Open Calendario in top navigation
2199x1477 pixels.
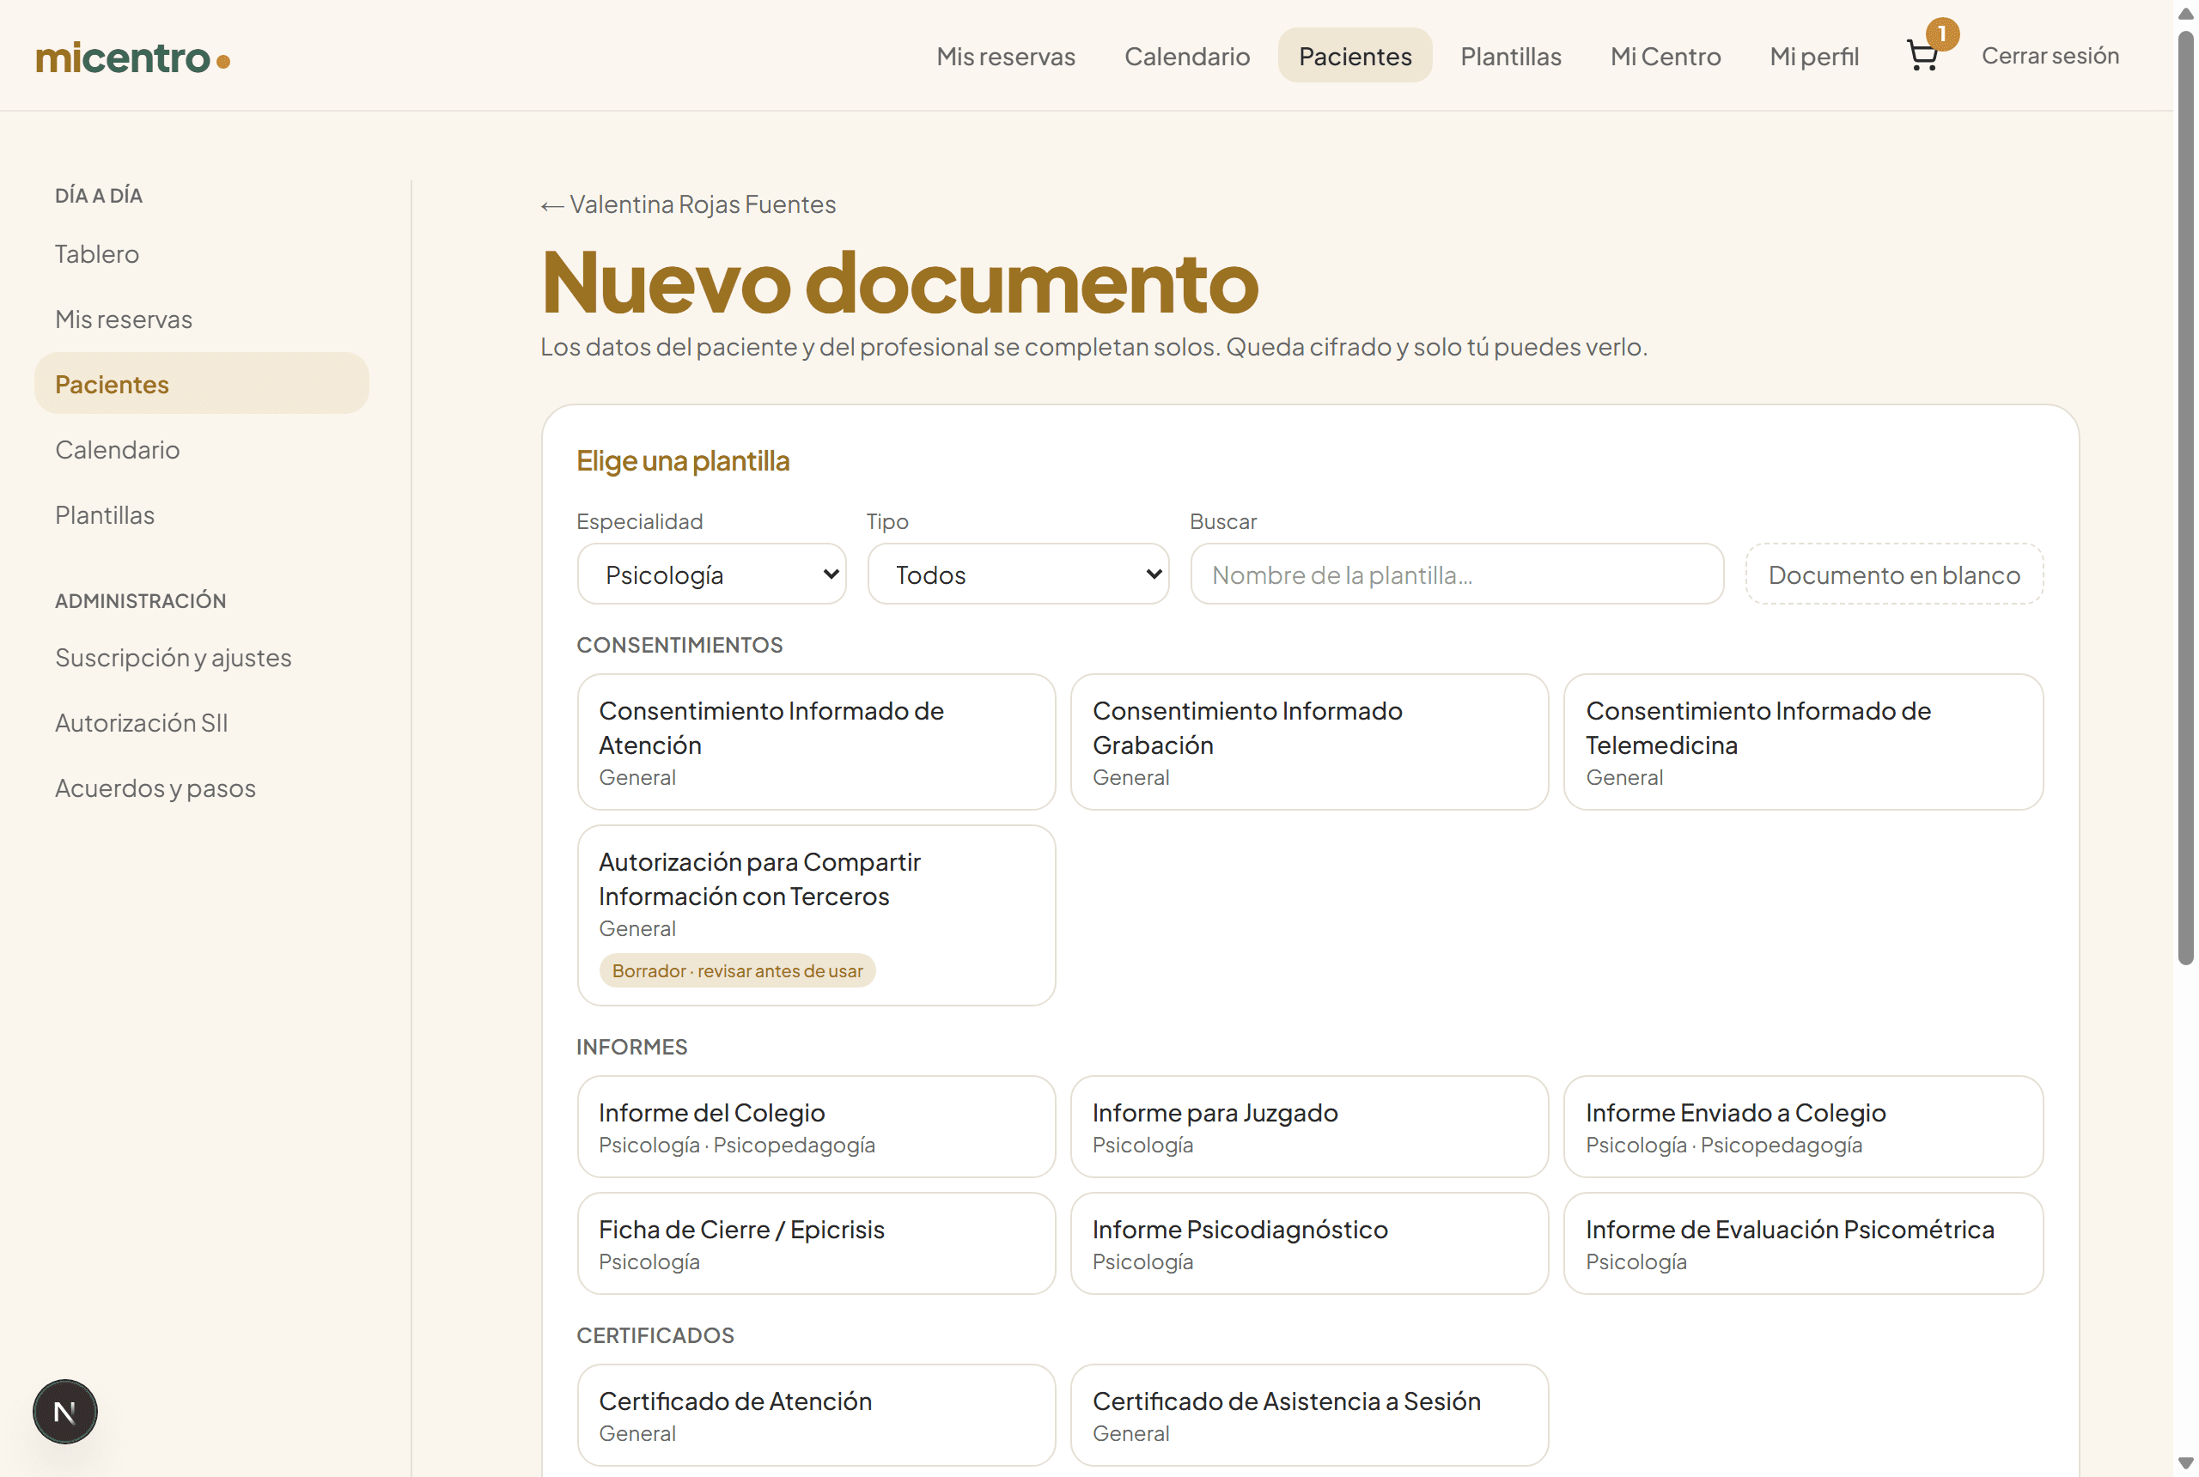[x=1187, y=56]
